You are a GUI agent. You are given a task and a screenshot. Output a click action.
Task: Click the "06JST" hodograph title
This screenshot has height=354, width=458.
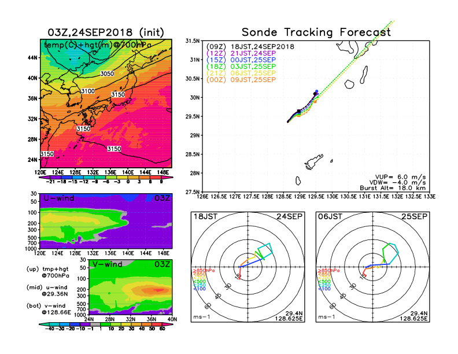click(330, 217)
